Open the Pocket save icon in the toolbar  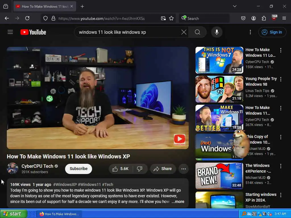243,18
